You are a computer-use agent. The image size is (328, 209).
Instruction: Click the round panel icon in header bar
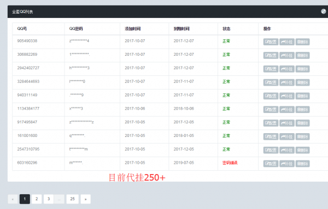(x=324, y=11)
